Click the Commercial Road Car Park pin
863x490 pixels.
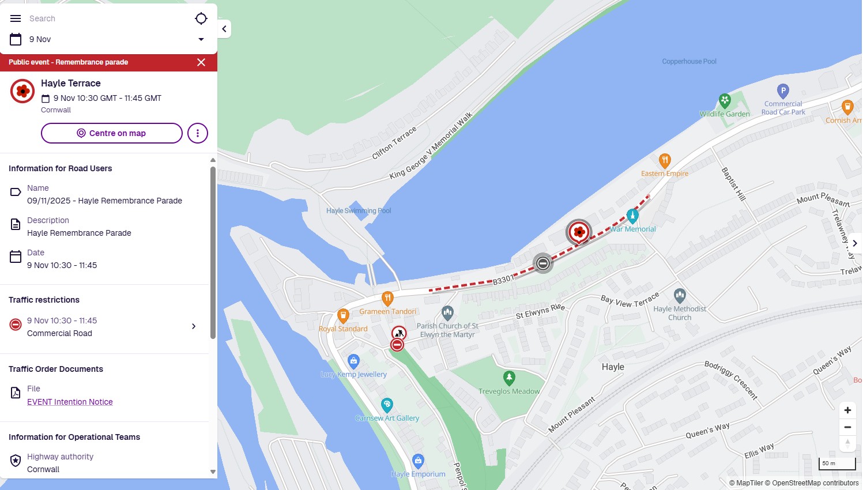click(x=783, y=91)
